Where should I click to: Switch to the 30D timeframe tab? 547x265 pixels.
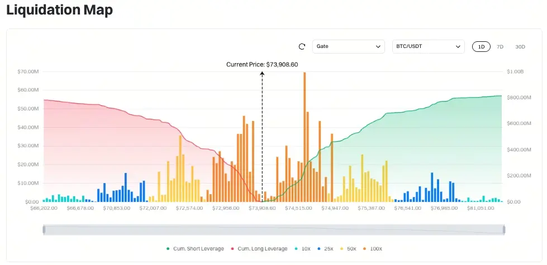(x=520, y=47)
